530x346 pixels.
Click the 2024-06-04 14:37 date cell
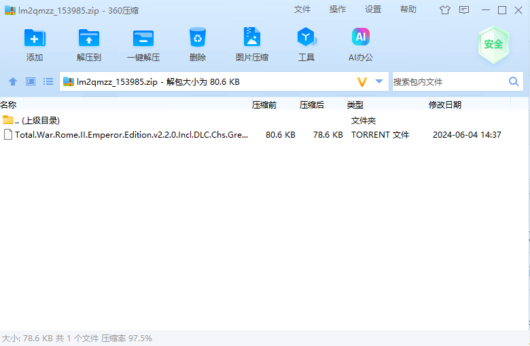pyautogui.click(x=467, y=135)
